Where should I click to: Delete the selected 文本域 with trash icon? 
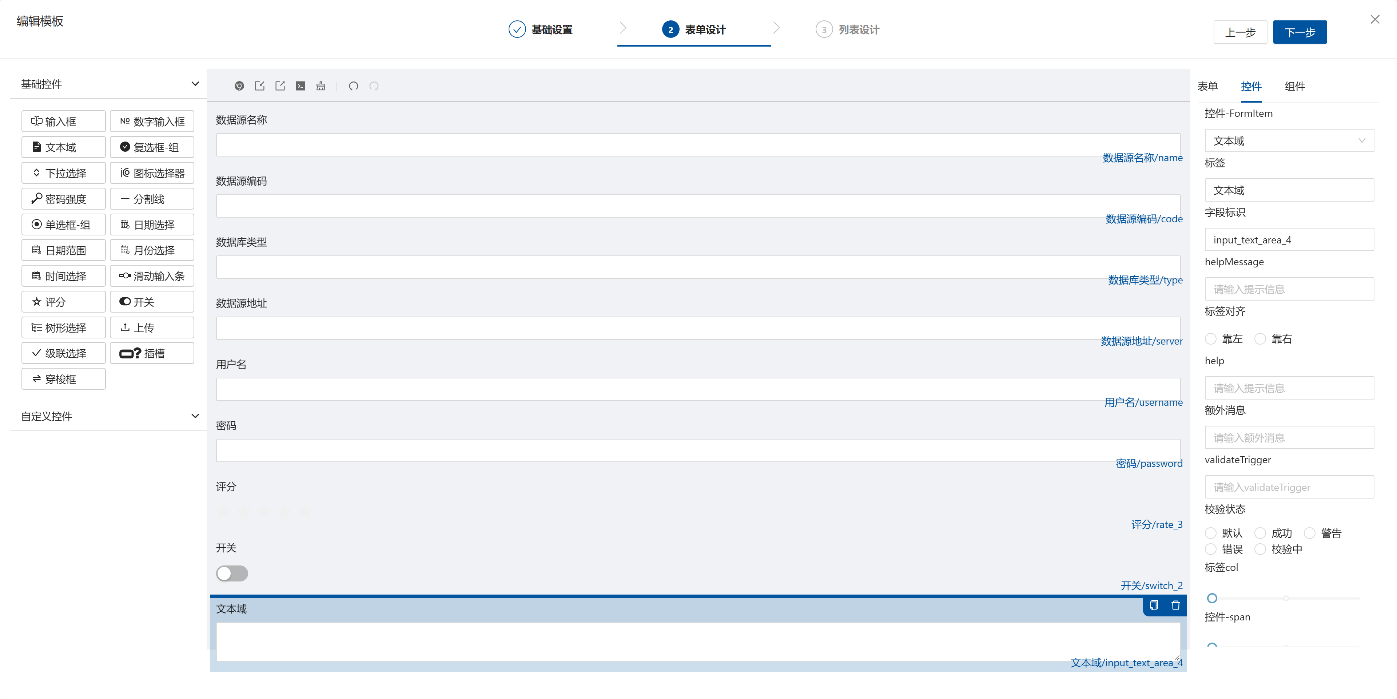[1175, 606]
